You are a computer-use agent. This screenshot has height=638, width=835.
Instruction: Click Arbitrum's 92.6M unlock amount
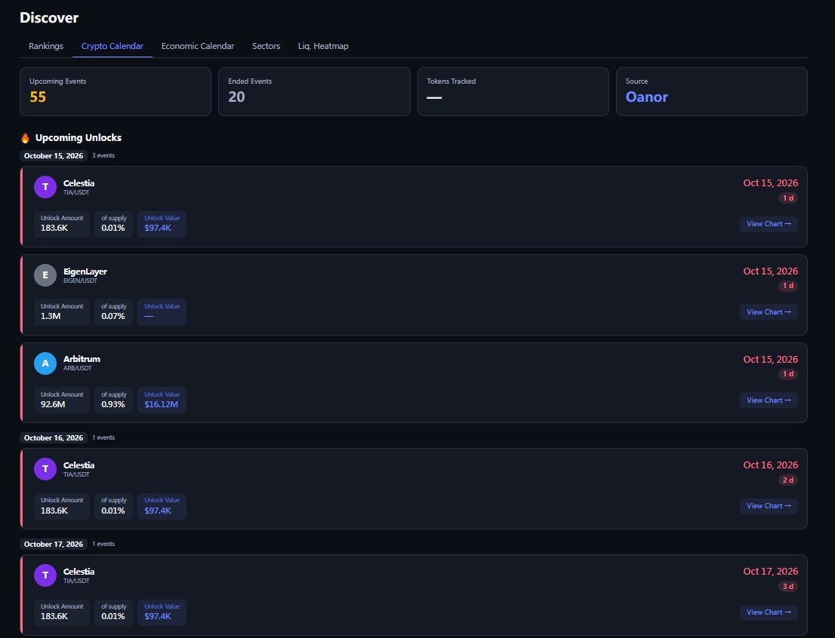coord(62,400)
